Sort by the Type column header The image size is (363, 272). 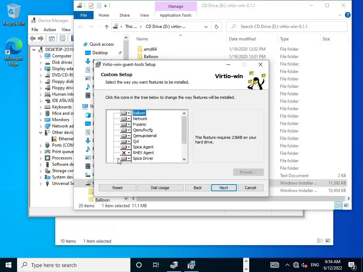pos(284,39)
